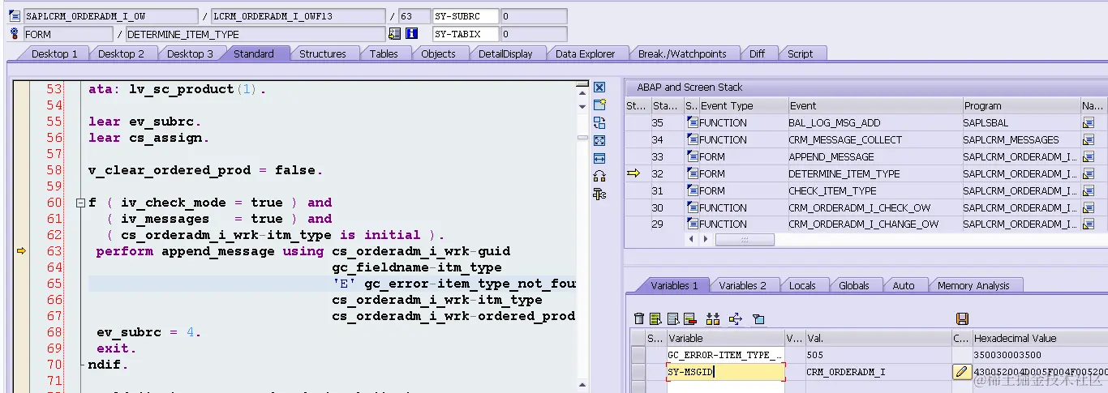Click the full screen tool icon
1108x393 pixels.
coord(599,140)
